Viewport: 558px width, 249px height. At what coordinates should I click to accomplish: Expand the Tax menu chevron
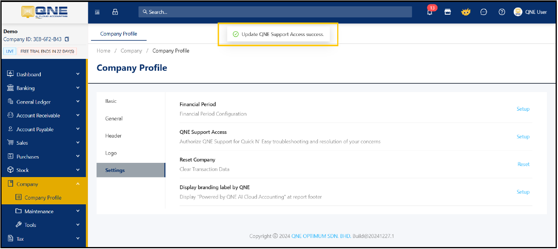click(x=78, y=238)
